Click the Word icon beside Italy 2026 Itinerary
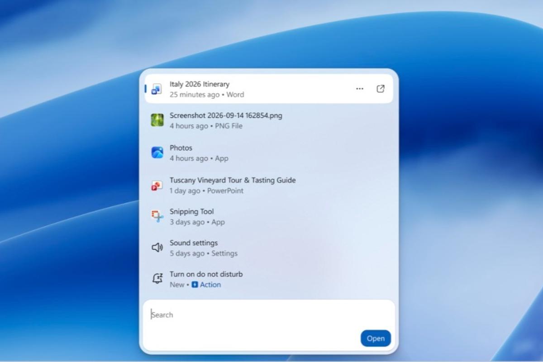This screenshot has width=543, height=362. [157, 89]
